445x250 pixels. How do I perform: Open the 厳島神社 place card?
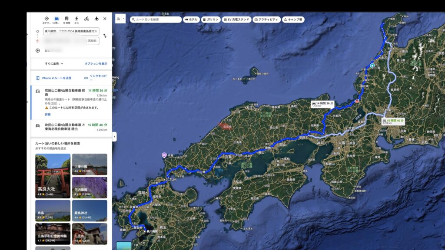pos(90,211)
